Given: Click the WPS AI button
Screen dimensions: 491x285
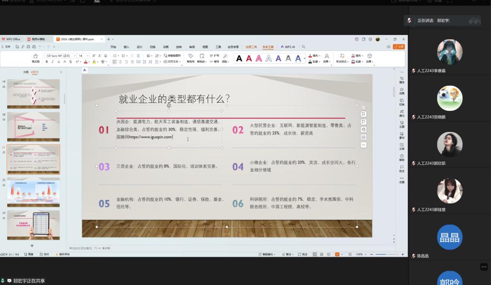Looking at the screenshot, I should tap(288, 47).
